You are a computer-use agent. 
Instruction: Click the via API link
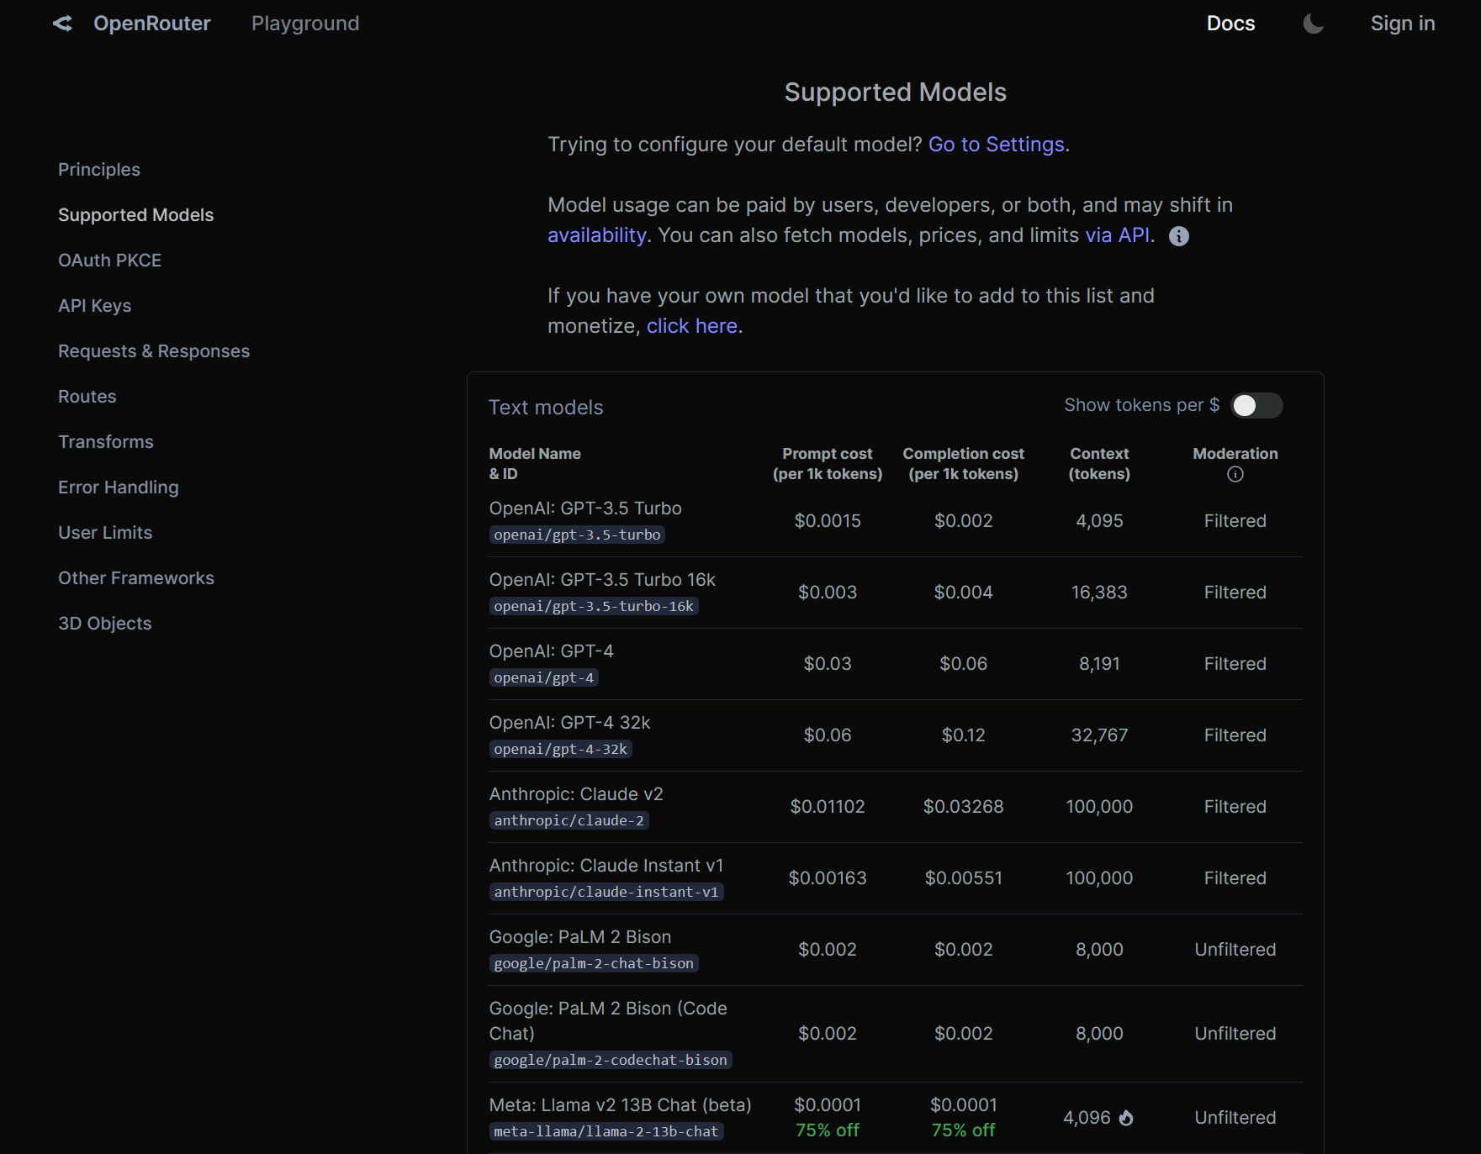tap(1117, 235)
